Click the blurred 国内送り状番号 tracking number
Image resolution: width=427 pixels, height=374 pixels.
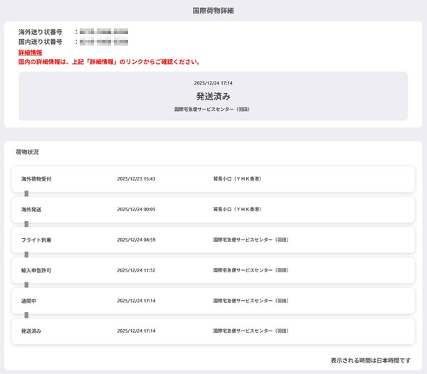[x=104, y=42]
